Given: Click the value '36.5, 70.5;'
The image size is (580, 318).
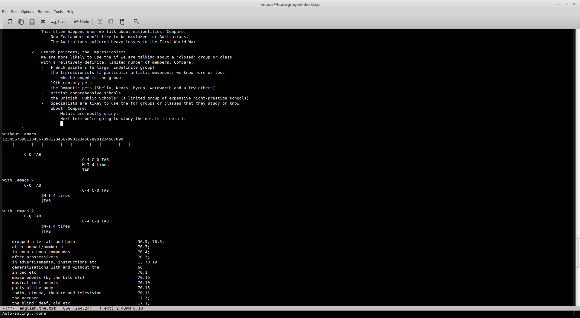Looking at the screenshot, I should 151,241.
